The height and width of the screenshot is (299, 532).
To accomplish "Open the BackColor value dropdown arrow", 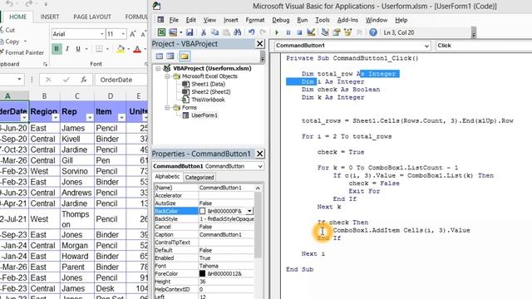I will (249, 211).
